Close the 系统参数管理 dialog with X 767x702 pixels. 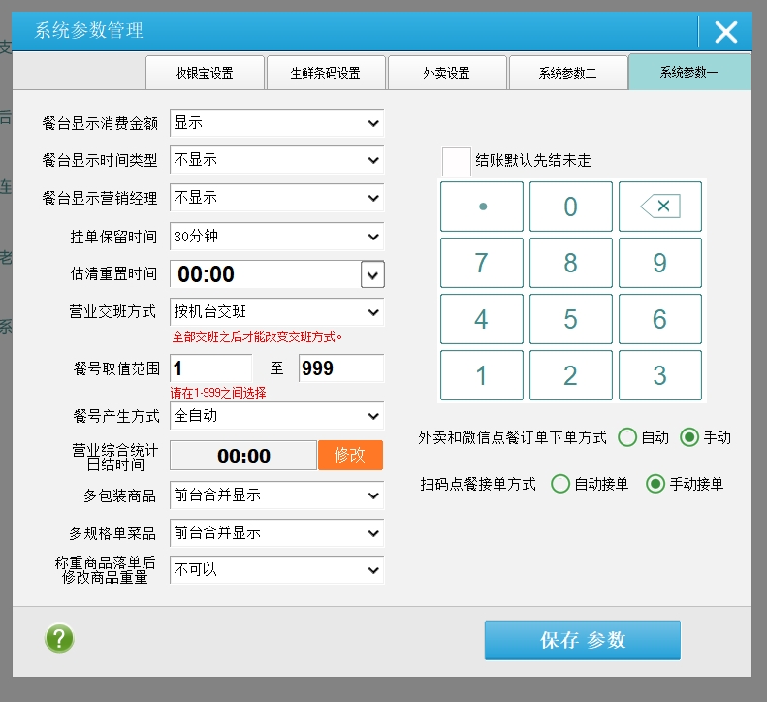[725, 32]
